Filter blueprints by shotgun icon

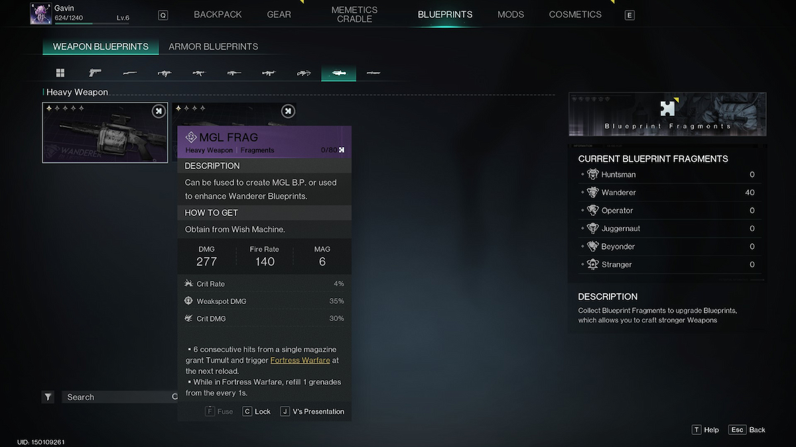tap(130, 73)
